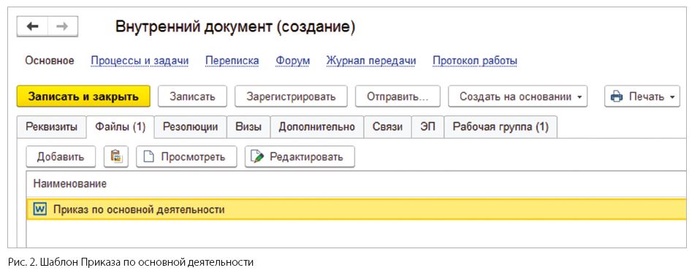Screen dimensions: 700x276
Task: Switch to the ЭП tab
Action: coord(427,126)
